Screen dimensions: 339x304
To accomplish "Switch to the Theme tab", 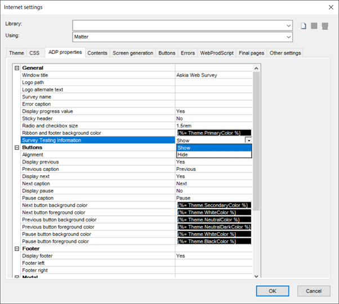I will pyautogui.click(x=16, y=53).
